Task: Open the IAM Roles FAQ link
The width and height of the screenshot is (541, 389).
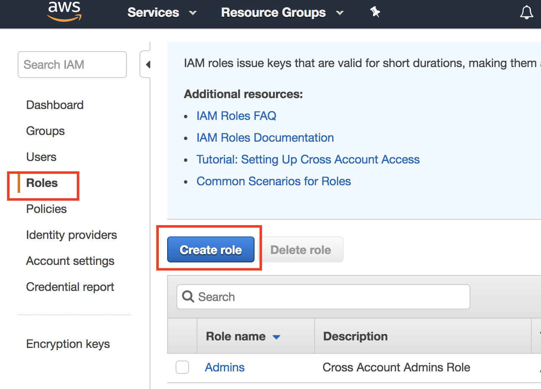Action: (x=236, y=116)
